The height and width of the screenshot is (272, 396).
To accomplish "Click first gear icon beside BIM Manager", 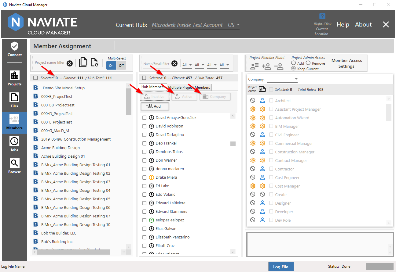I will [252, 126].
